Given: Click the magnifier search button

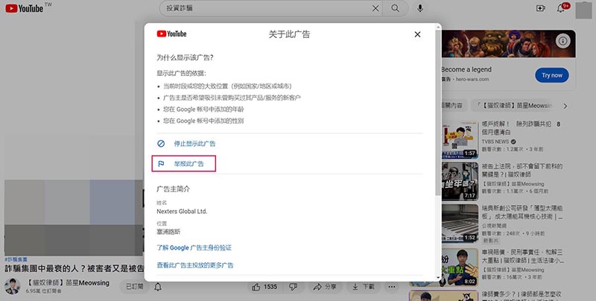Looking at the screenshot, I should (x=396, y=8).
